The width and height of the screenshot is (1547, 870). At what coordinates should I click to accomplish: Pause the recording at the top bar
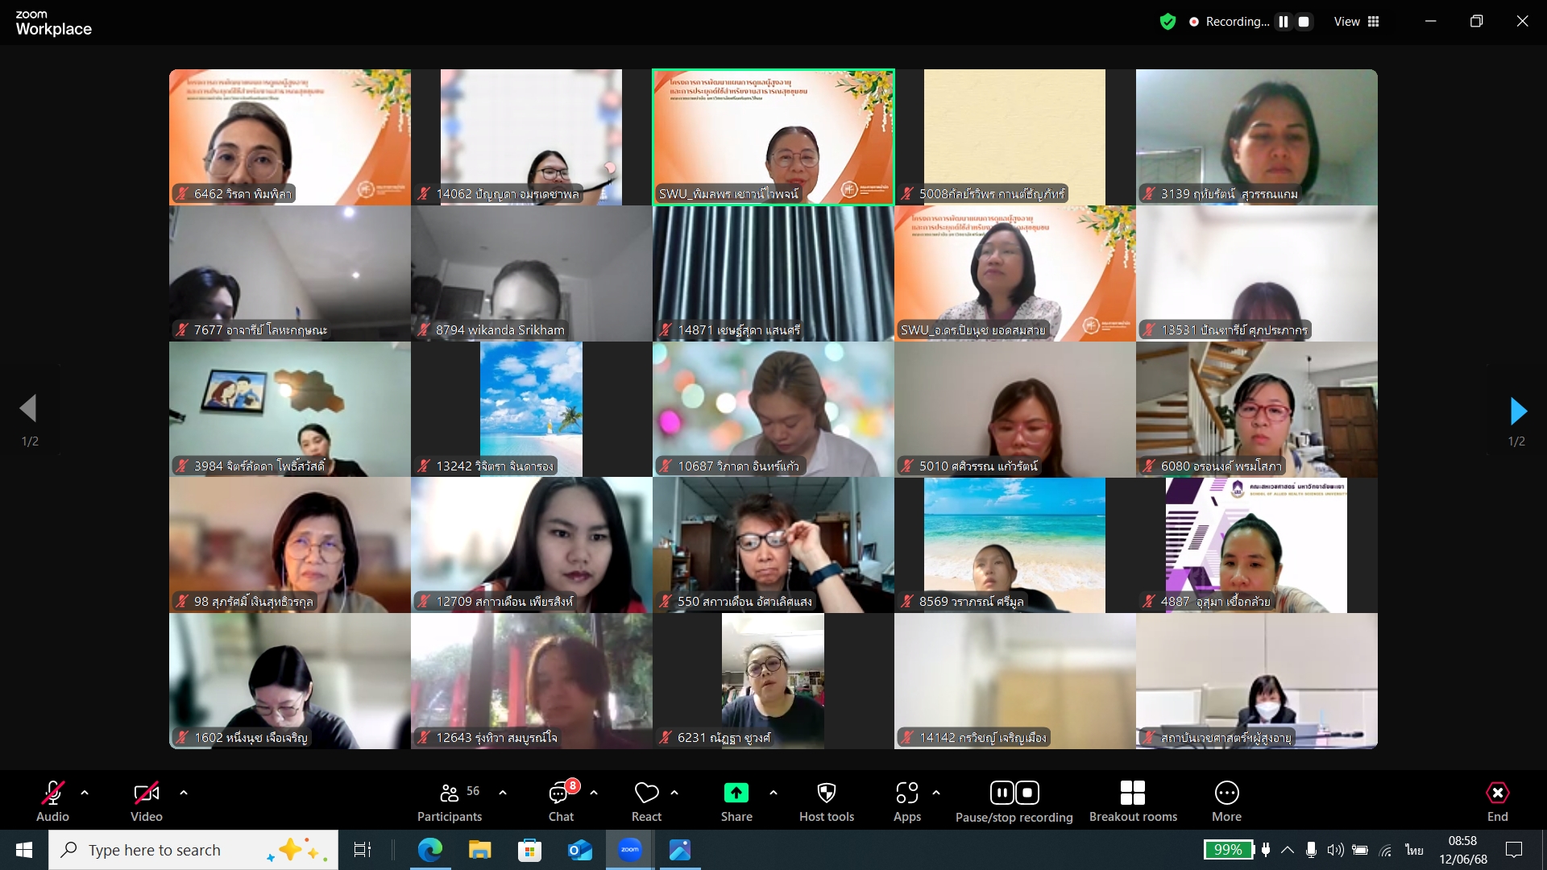coord(1284,22)
